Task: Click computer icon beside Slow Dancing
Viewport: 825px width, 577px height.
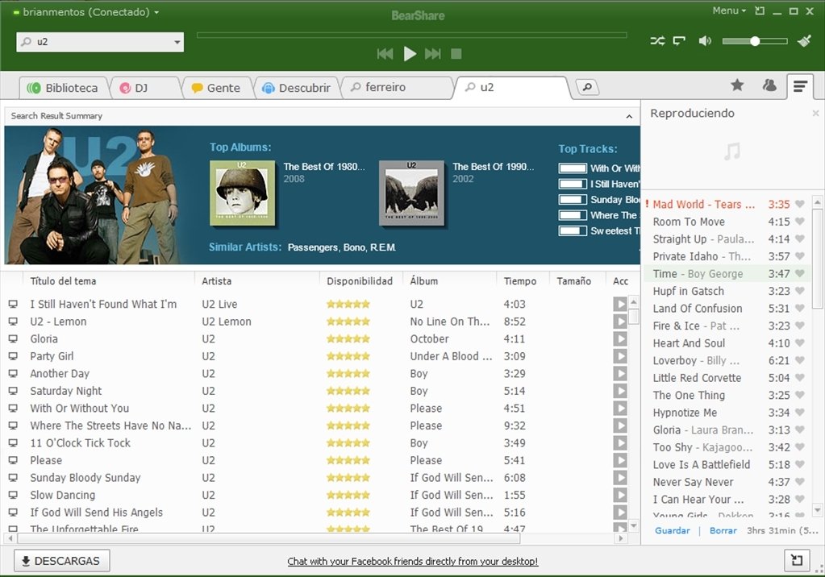Action: tap(13, 495)
